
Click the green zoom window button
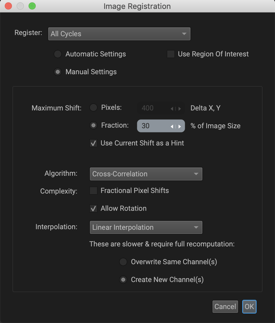click(x=32, y=6)
